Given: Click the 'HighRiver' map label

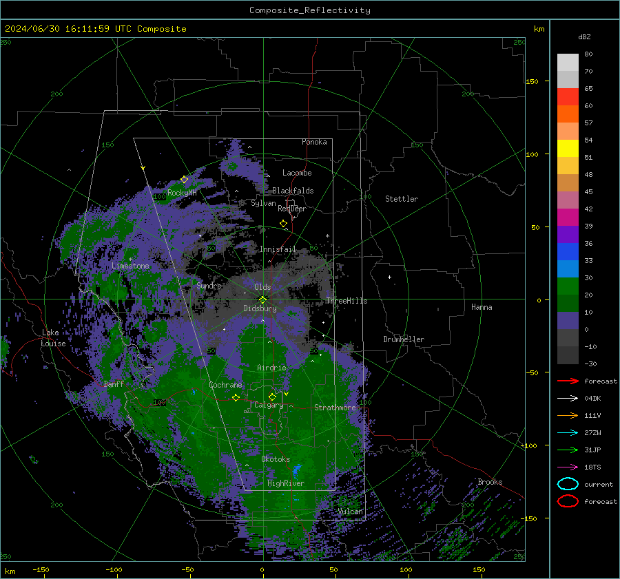Looking at the screenshot, I should coord(286,483).
